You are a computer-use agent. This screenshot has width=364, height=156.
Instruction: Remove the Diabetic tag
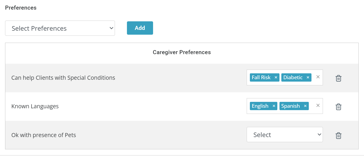(x=308, y=78)
